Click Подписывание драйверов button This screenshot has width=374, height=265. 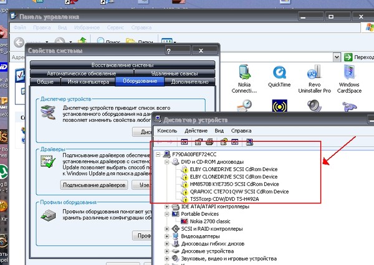click(94, 185)
